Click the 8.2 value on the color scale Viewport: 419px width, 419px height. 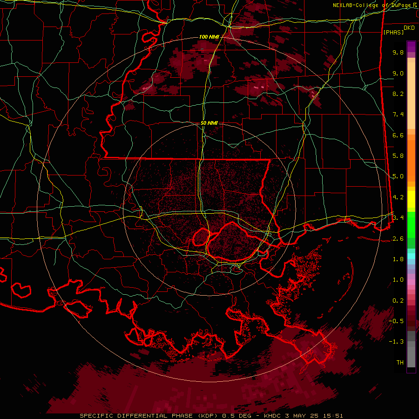[398, 94]
